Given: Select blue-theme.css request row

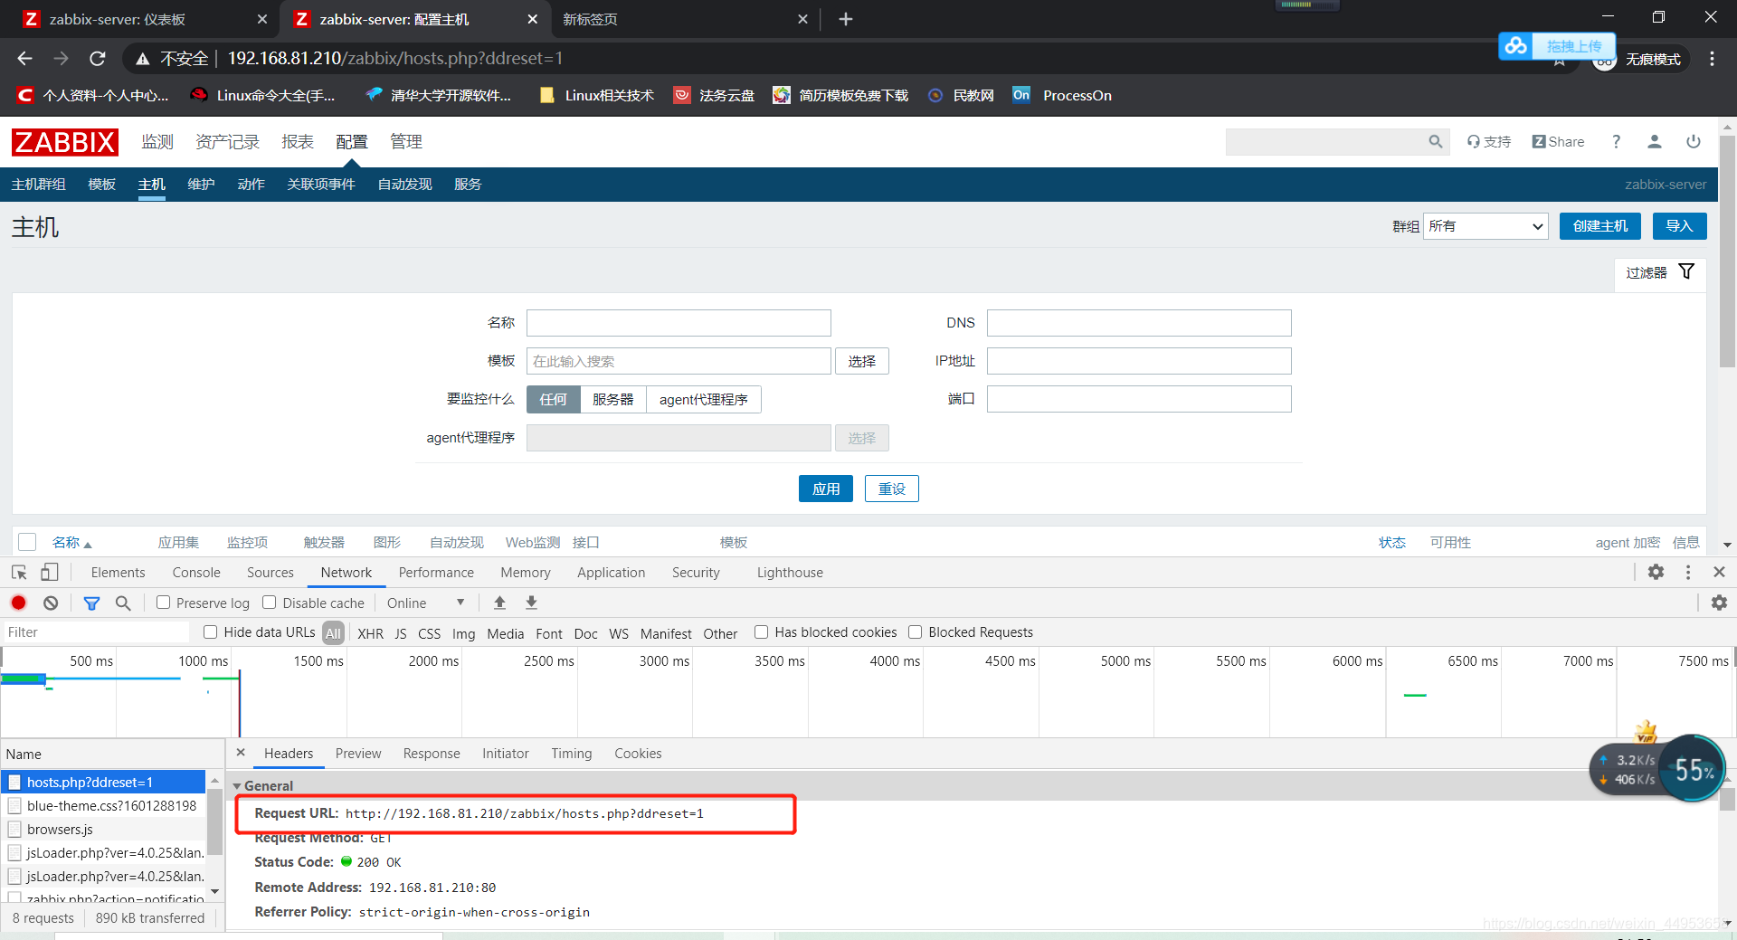Looking at the screenshot, I should [104, 805].
